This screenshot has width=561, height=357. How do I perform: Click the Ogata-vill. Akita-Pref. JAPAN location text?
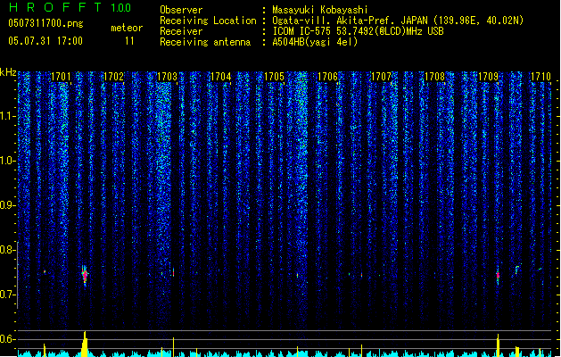coord(398,21)
